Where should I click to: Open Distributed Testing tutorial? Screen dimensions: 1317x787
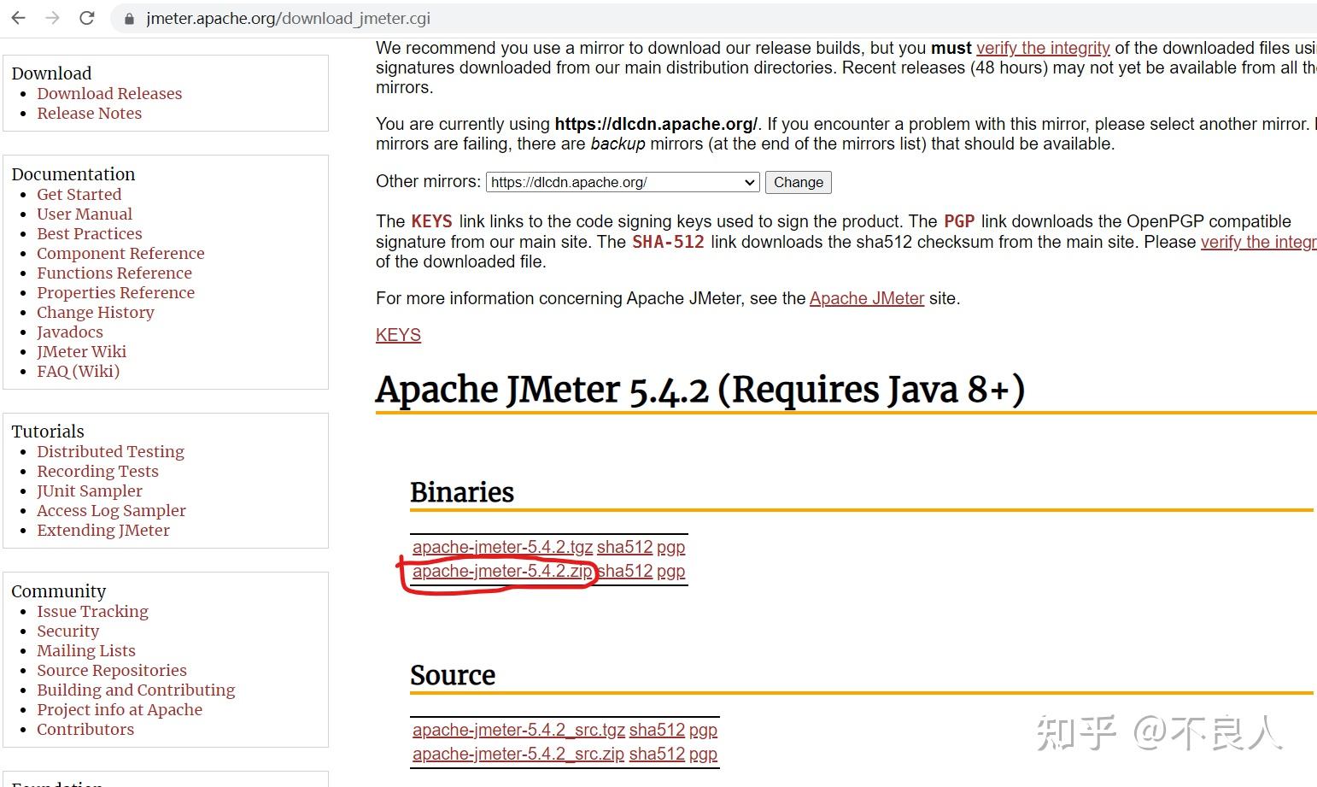click(x=110, y=451)
